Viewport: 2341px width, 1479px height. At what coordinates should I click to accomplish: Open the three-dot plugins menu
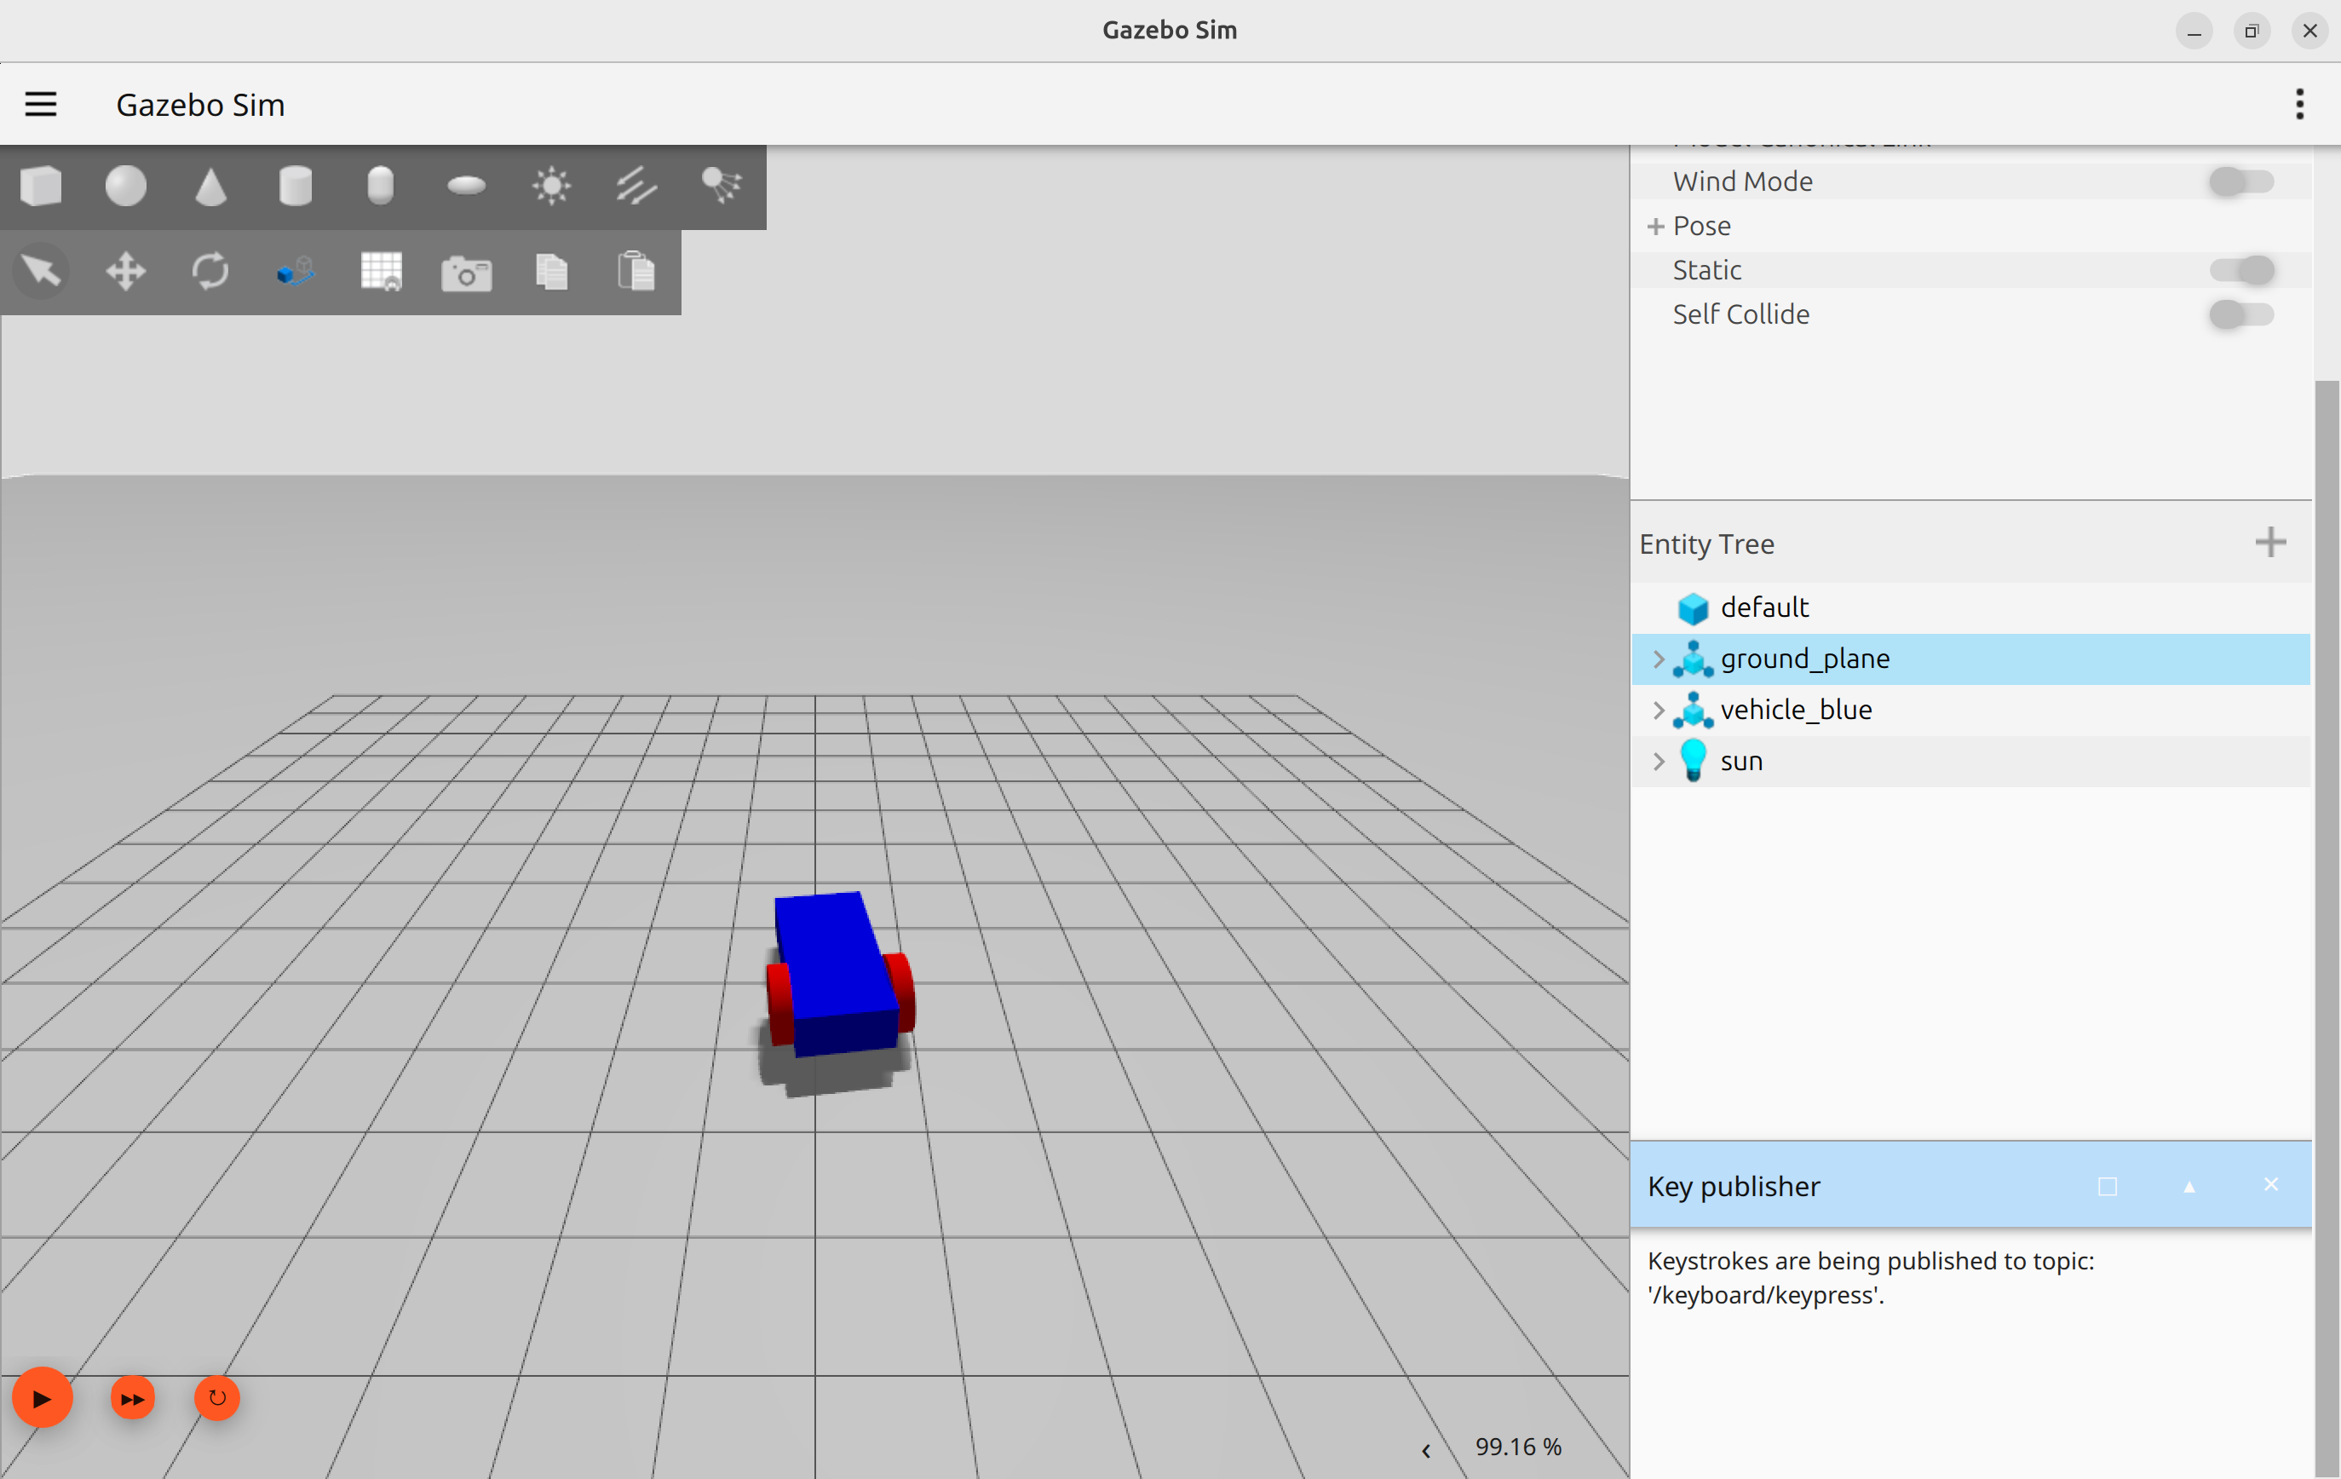click(2299, 104)
